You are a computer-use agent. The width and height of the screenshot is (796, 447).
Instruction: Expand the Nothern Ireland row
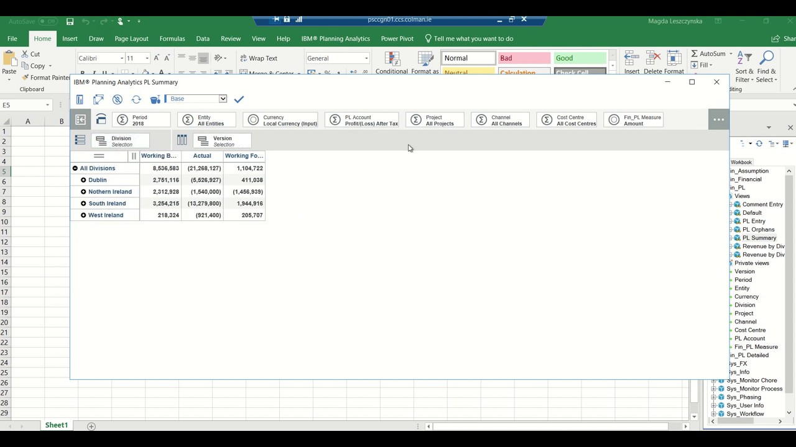tap(83, 192)
